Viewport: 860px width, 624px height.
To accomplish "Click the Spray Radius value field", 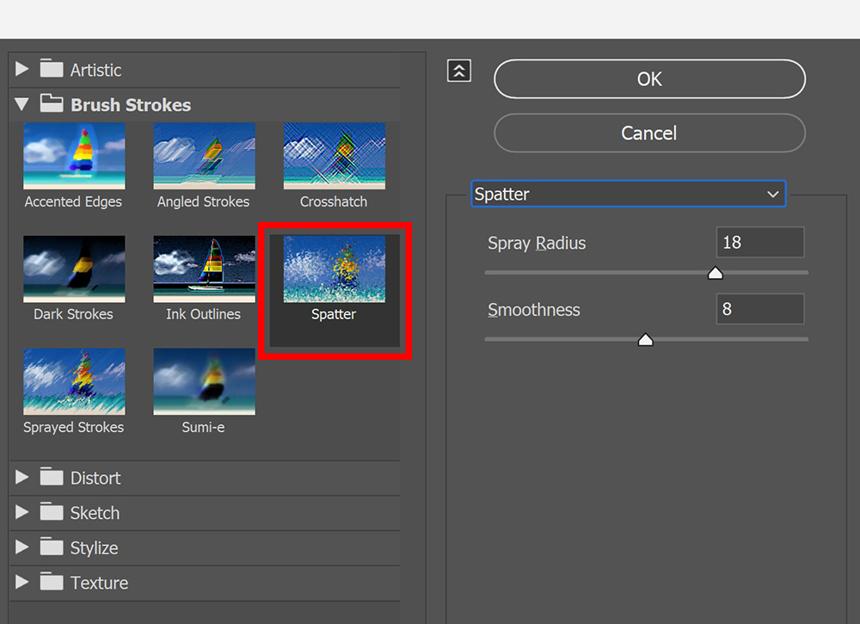I will tap(760, 242).
